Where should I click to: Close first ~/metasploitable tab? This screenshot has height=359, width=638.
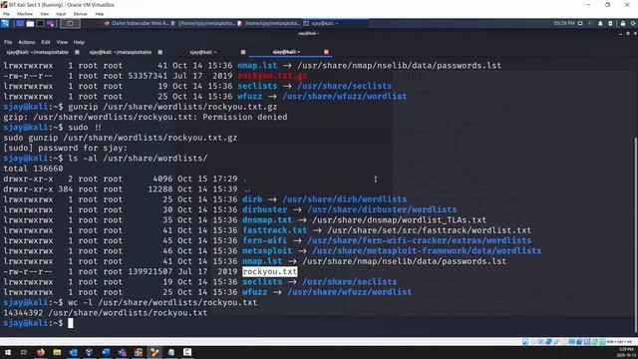[77, 52]
